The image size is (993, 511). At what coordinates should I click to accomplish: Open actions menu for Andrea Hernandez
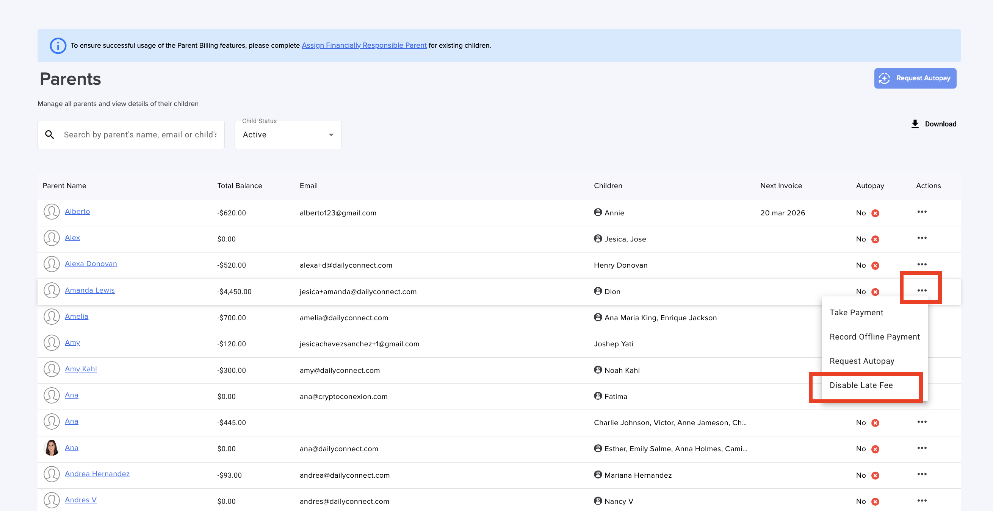coord(922,474)
